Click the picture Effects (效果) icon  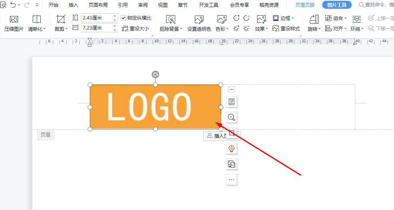(261, 19)
